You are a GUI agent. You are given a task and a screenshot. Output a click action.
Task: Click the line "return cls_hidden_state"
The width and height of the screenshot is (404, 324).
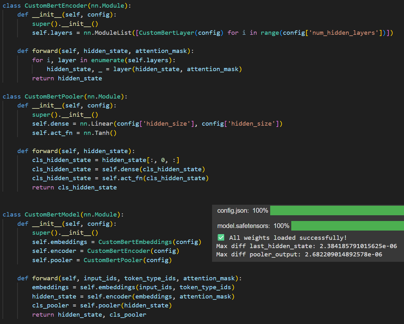click(x=74, y=187)
